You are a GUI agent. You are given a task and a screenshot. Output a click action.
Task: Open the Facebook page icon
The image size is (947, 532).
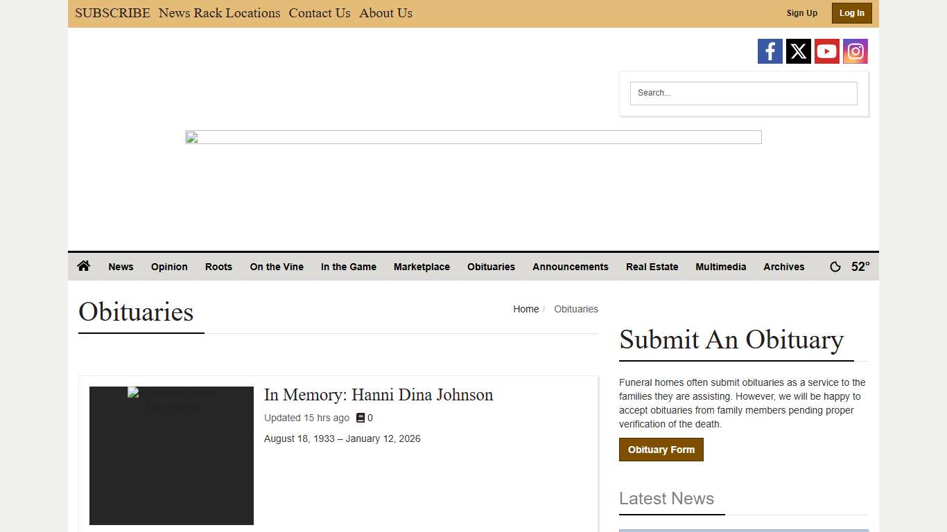[x=770, y=51]
